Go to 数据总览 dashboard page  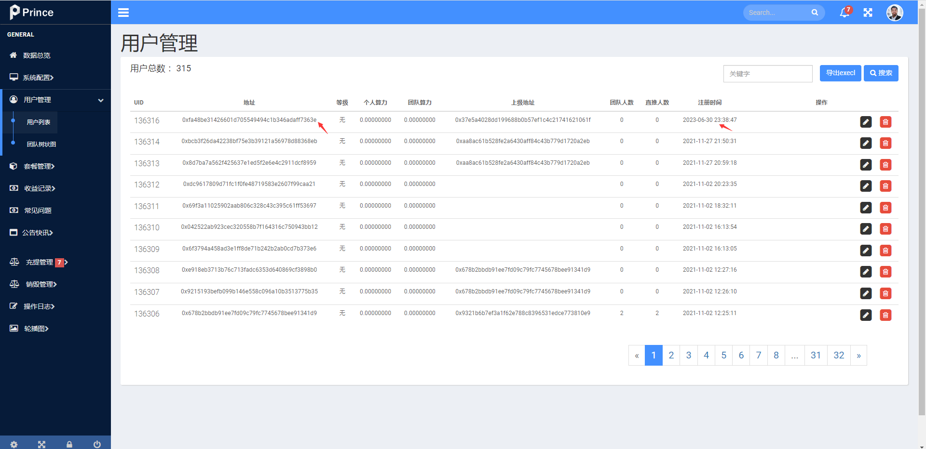(37, 55)
